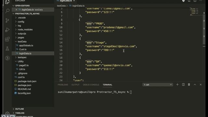Click the editor minimap preview

click(x=194, y=12)
